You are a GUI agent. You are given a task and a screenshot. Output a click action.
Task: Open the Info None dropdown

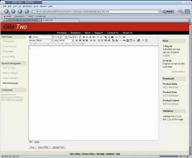click(x=67, y=40)
